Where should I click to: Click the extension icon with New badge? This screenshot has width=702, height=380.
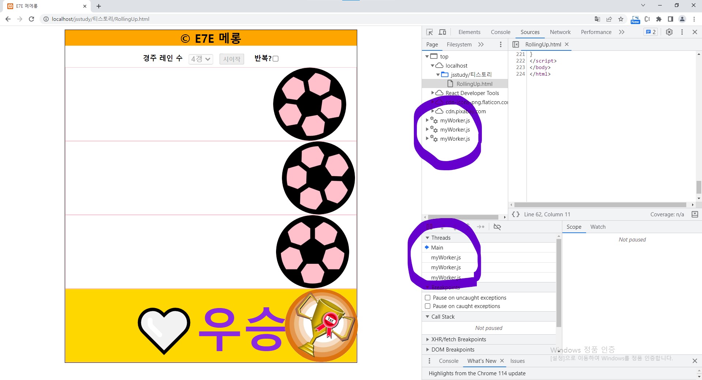[635, 19]
